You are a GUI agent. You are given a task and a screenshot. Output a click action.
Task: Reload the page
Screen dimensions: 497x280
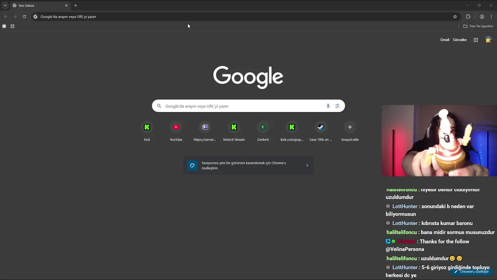coord(24,16)
